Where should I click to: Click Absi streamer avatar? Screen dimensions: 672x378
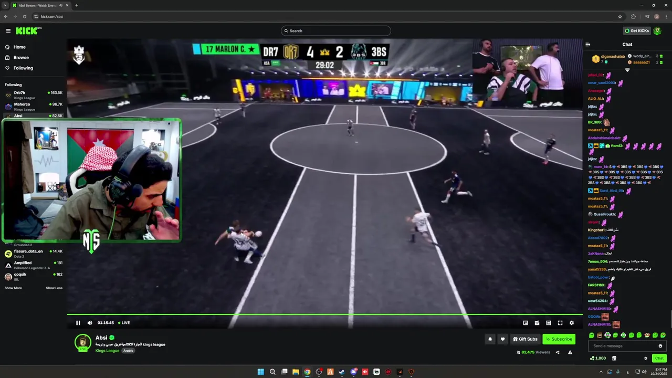coord(82,342)
